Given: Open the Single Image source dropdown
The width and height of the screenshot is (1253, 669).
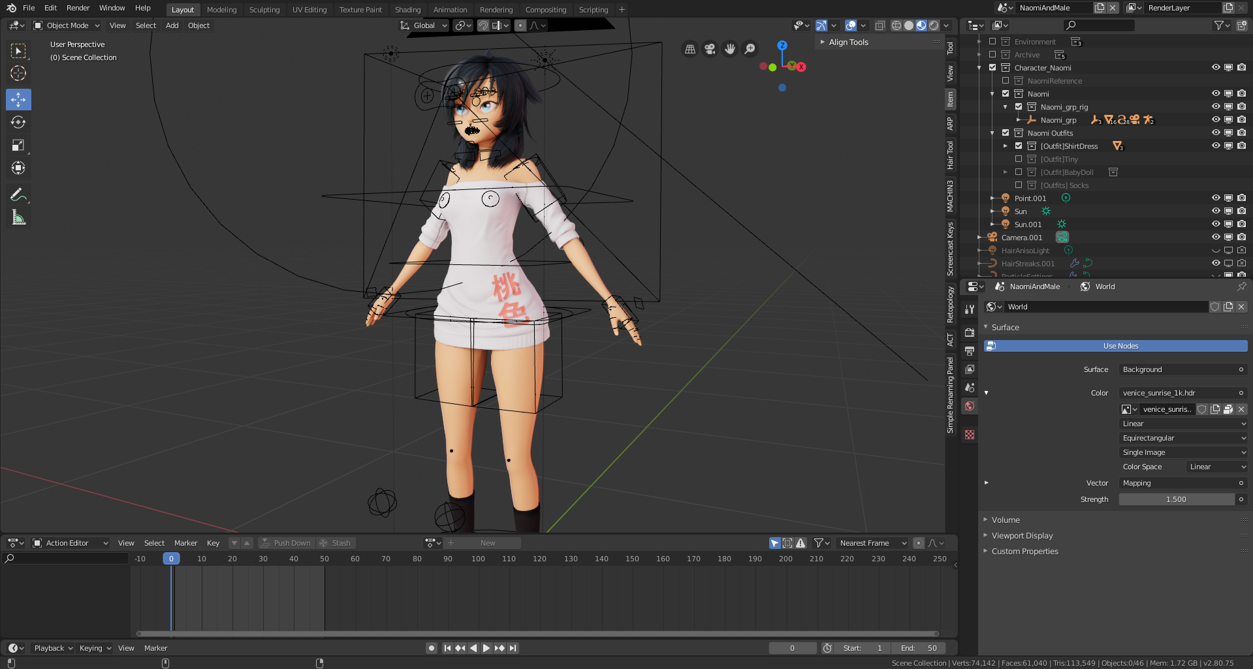Looking at the screenshot, I should point(1184,452).
